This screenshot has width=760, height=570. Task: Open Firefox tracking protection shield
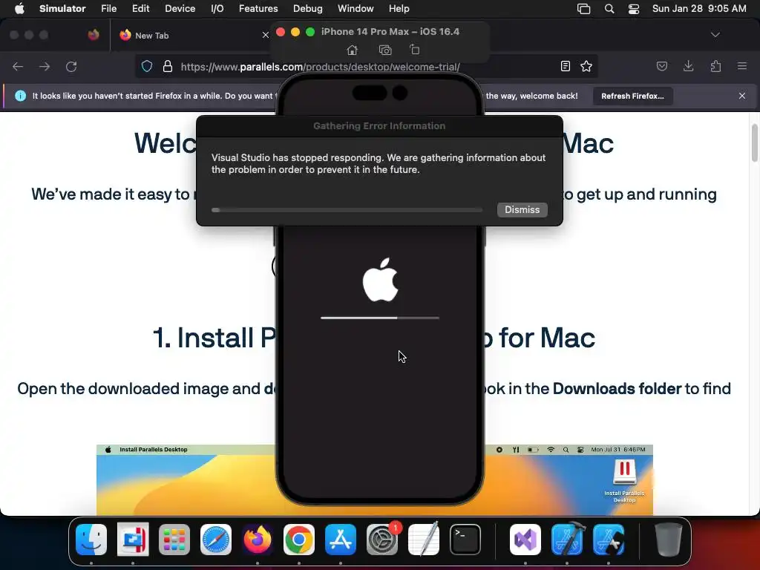coord(147,66)
